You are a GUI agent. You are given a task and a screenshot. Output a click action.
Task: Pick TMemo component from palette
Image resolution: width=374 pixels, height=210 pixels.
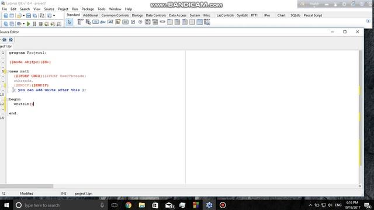coord(118,22)
